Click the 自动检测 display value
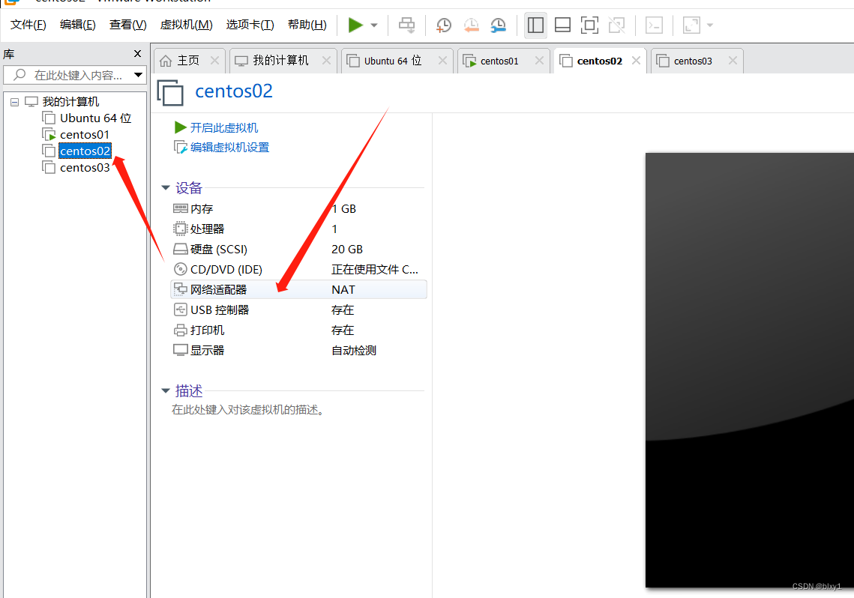Viewport: 854px width, 598px height. [354, 351]
